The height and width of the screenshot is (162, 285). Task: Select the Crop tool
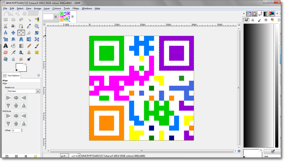point(29,33)
